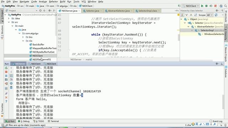Pause output in Run panel
Image resolution: width=228 pixels, height=128 pixels.
coord(6,76)
